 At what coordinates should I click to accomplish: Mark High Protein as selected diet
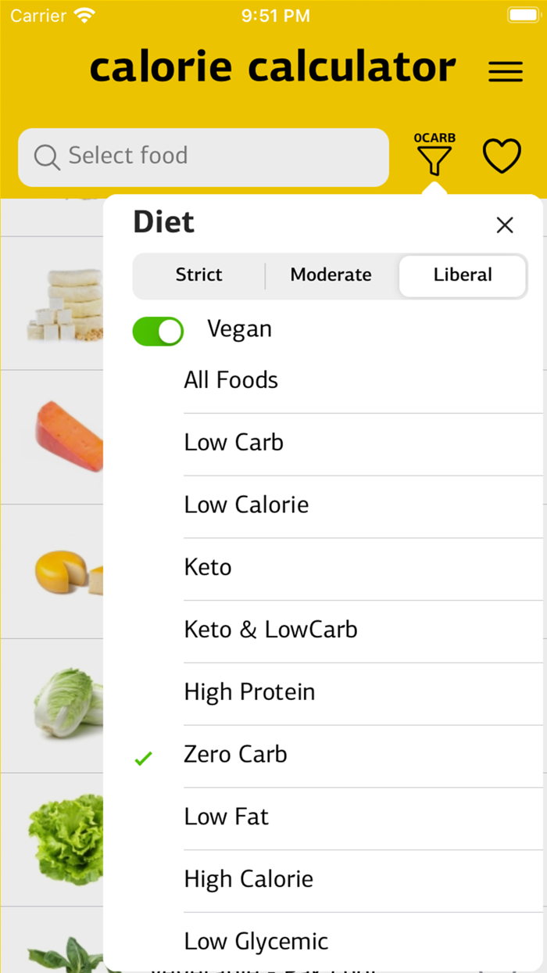pos(249,691)
